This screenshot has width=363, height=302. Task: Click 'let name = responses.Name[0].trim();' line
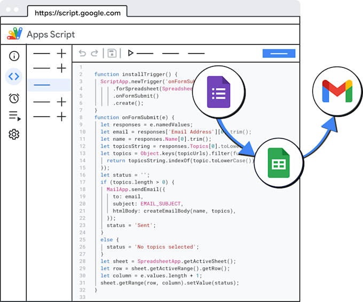point(156,139)
